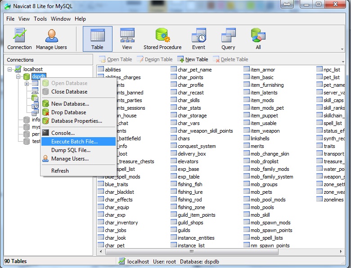The height and width of the screenshot is (268, 351).
Task: Select the mob_family_system table
Action: [272, 177]
